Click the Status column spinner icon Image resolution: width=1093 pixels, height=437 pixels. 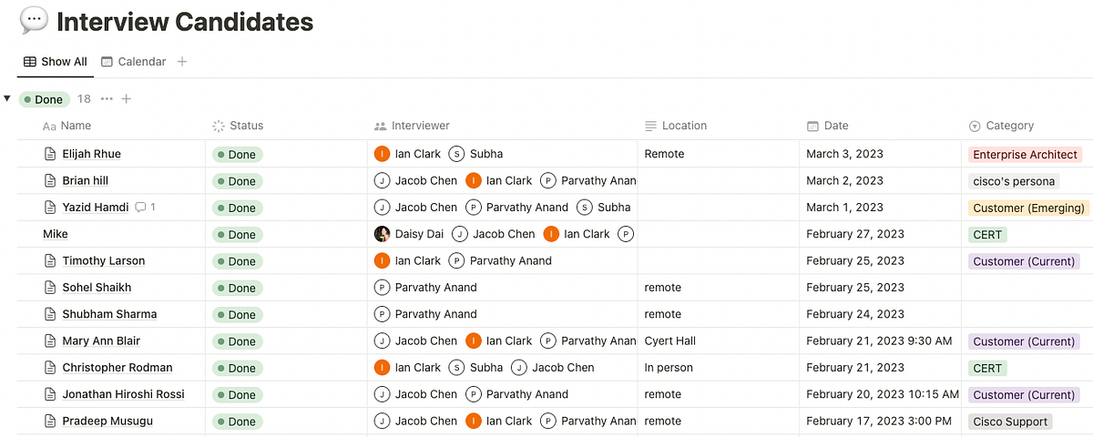[218, 127]
